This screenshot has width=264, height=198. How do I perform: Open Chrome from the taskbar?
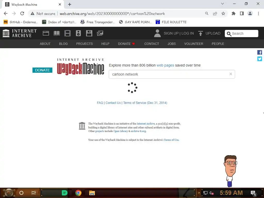pyautogui.click(x=78, y=193)
